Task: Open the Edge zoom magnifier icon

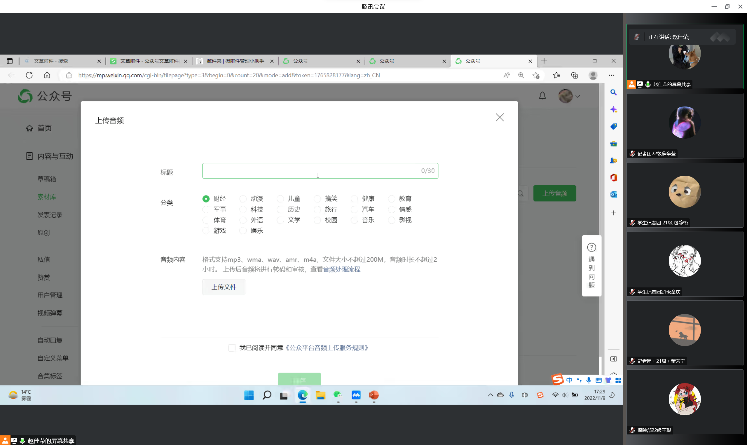Action: click(521, 75)
